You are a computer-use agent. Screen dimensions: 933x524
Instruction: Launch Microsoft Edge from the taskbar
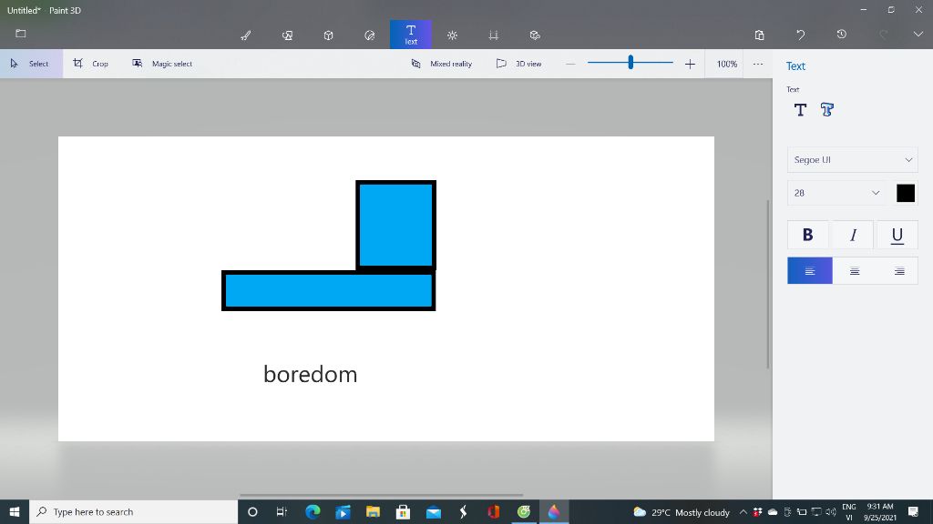tap(313, 511)
